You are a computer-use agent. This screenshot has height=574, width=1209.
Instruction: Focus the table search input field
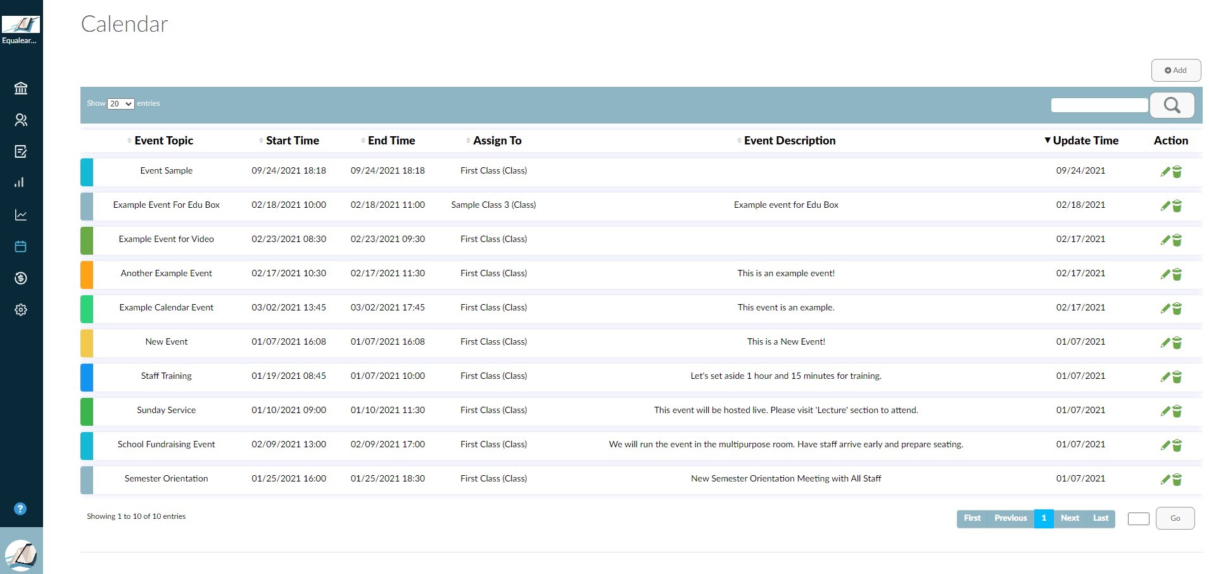pos(1099,105)
